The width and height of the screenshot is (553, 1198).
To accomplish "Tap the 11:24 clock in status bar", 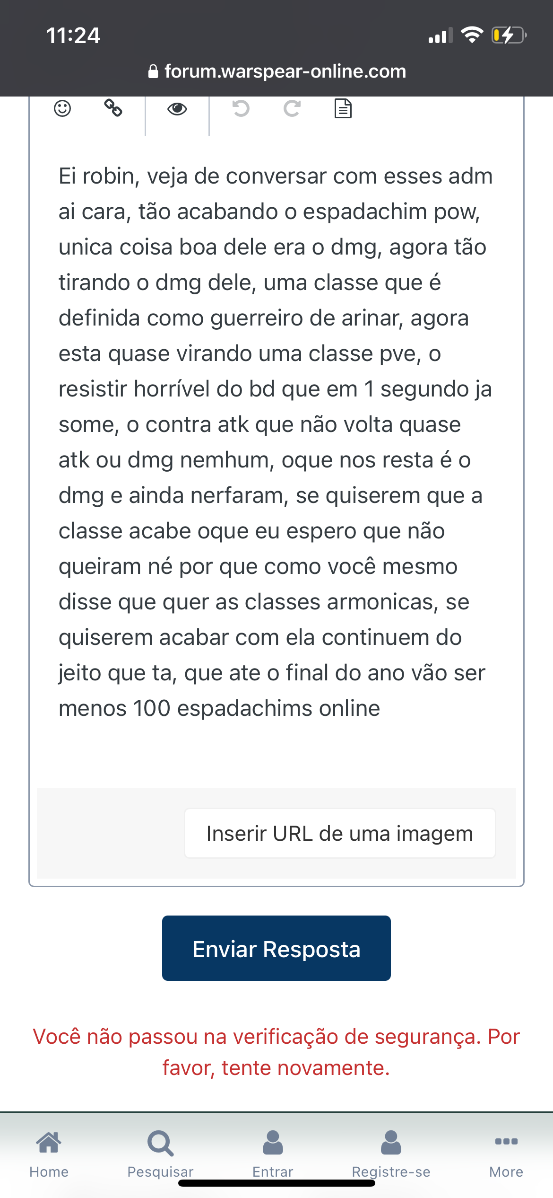I will [x=73, y=35].
